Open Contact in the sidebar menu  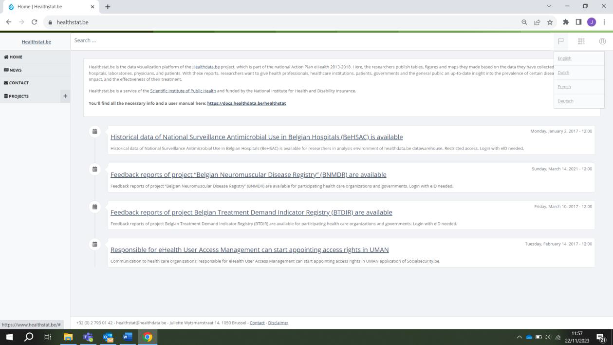pyautogui.click(x=19, y=83)
